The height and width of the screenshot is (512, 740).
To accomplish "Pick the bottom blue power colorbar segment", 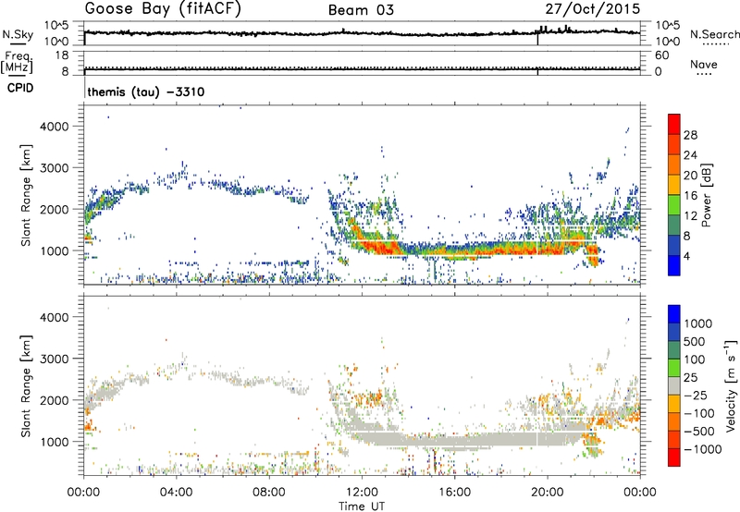I will tap(674, 266).
